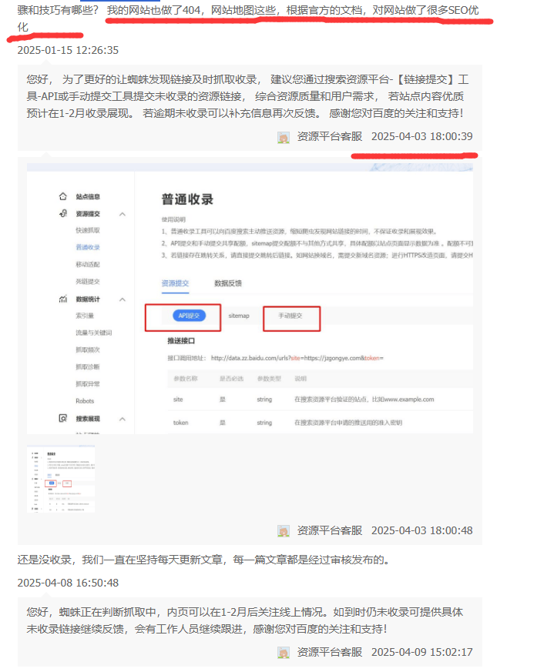Viewport: 554px width, 672px height.
Task: Click the 数据统计 chart icon in the sidebar
Action: [x=63, y=299]
